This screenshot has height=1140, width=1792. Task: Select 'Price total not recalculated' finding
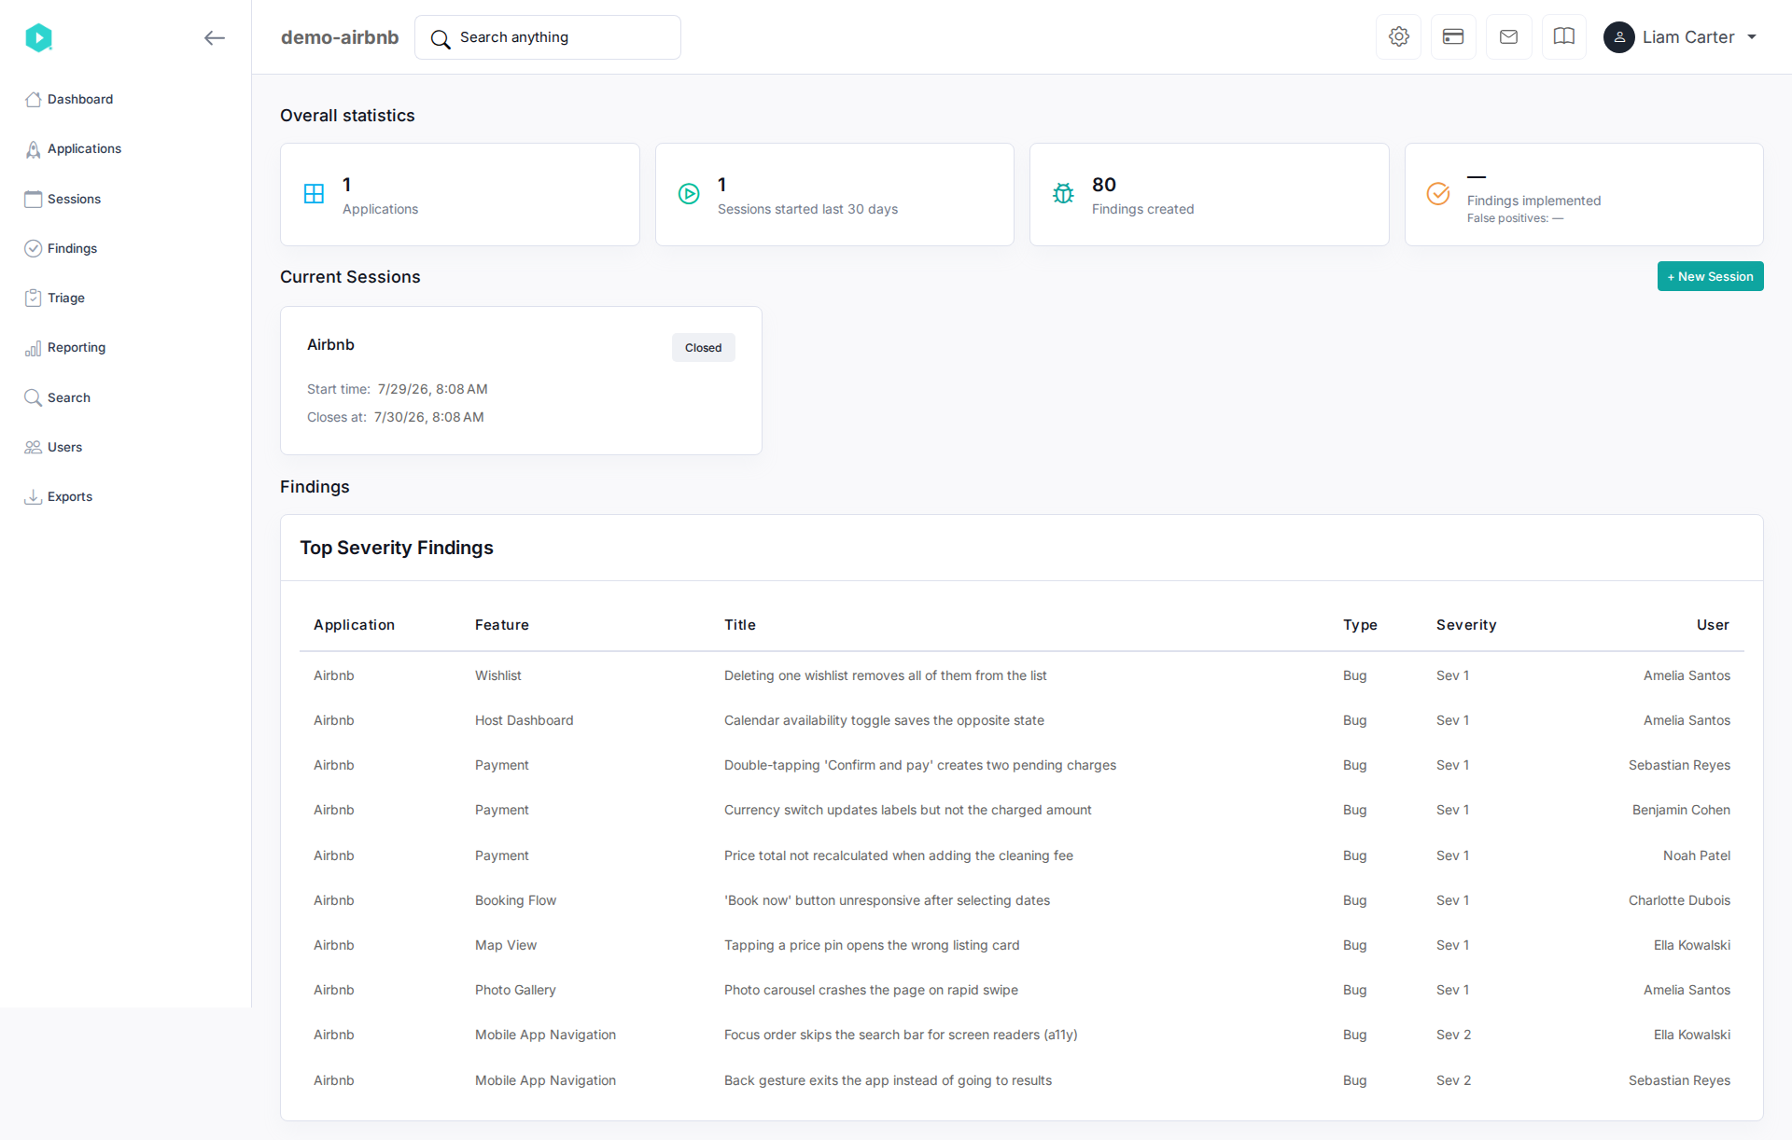pos(1022,855)
